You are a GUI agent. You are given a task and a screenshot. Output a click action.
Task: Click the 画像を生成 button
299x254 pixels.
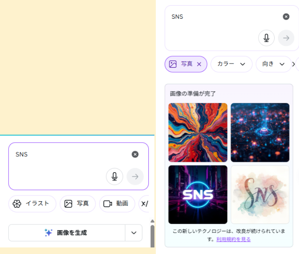coord(66,232)
